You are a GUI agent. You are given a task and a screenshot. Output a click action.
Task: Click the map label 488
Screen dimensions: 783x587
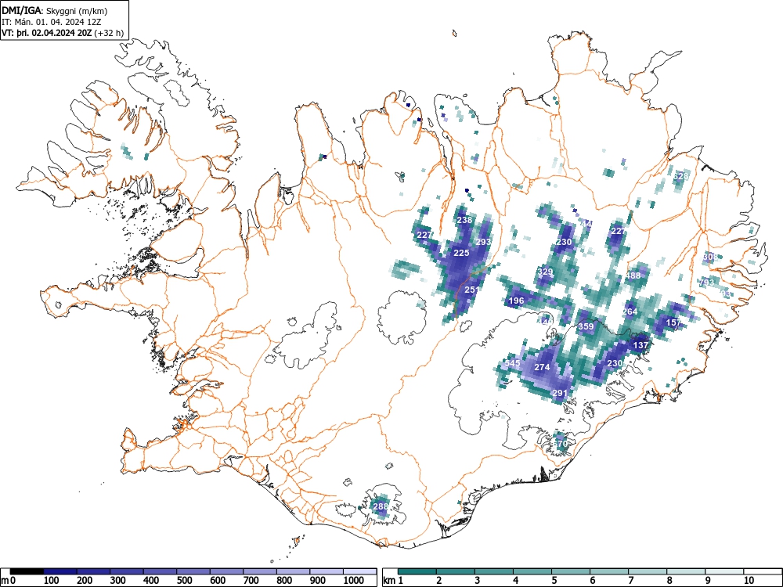click(x=633, y=275)
